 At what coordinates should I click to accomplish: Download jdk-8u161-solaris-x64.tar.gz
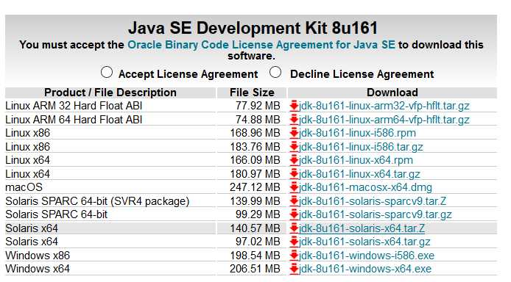tap(364, 242)
